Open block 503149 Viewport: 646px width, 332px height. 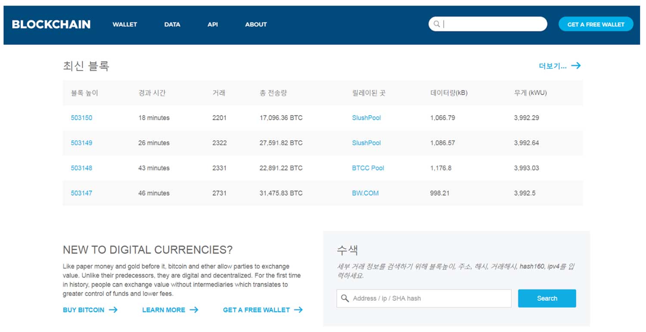[x=81, y=143]
